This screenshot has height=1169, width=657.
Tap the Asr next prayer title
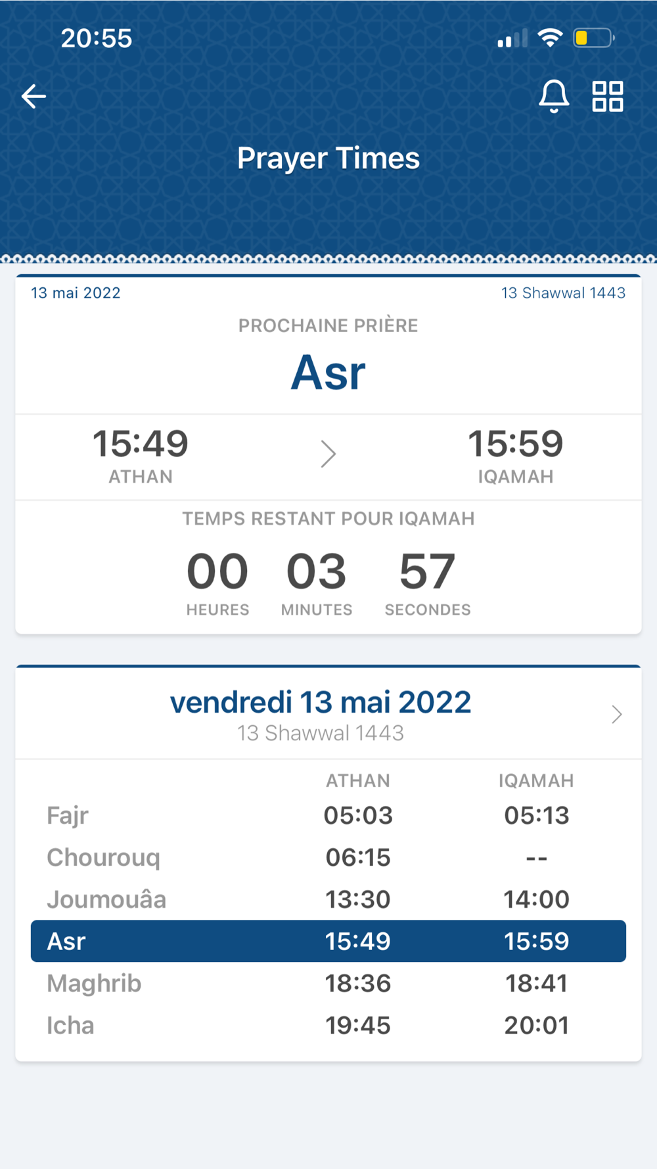pyautogui.click(x=328, y=373)
